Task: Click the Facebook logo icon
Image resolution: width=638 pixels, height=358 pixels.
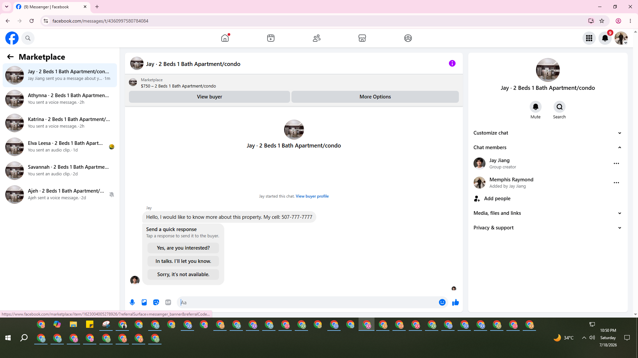Action: 12,38
